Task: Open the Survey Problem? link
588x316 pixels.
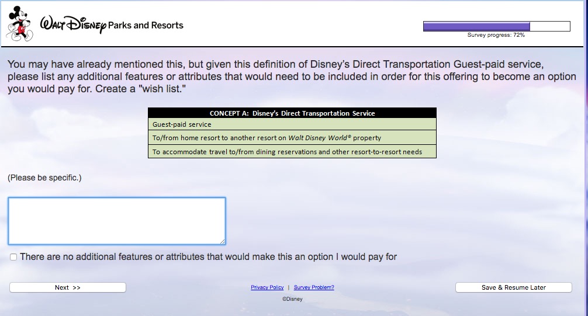Action: click(314, 287)
